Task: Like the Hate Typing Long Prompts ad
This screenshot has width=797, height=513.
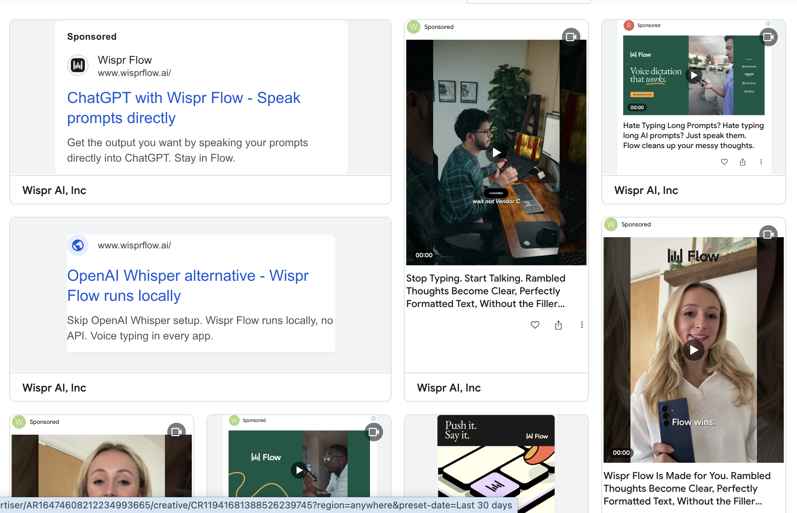Action: coord(724,162)
